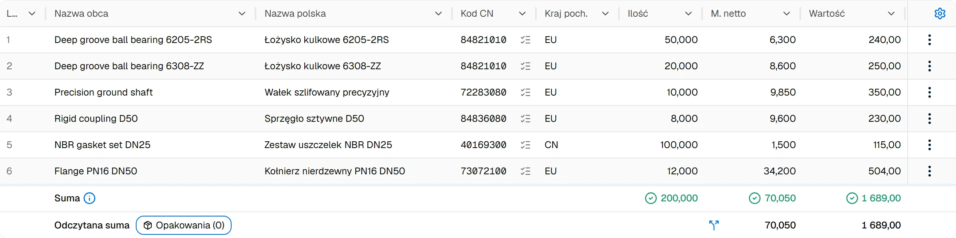Click CN code list icon for 6308-ZZ row
Screen dimensions: 956x238
coord(526,66)
